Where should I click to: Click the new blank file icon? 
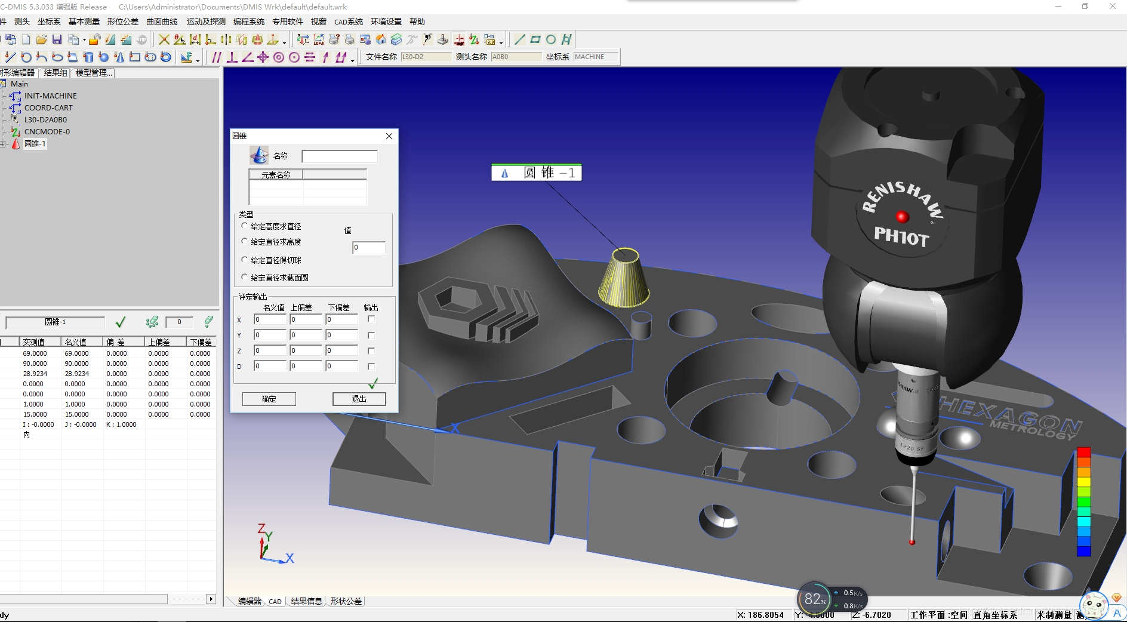(x=26, y=39)
